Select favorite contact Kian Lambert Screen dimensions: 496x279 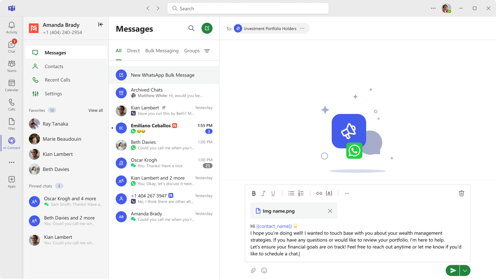tap(66, 154)
